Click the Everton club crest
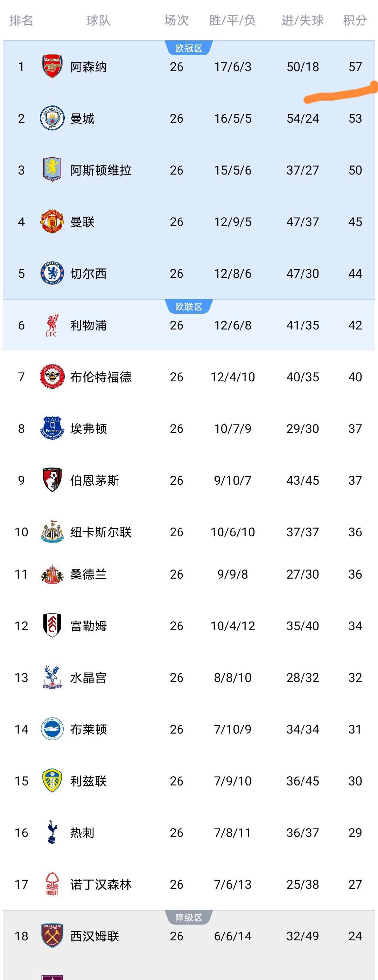This screenshot has width=378, height=980. point(52,428)
